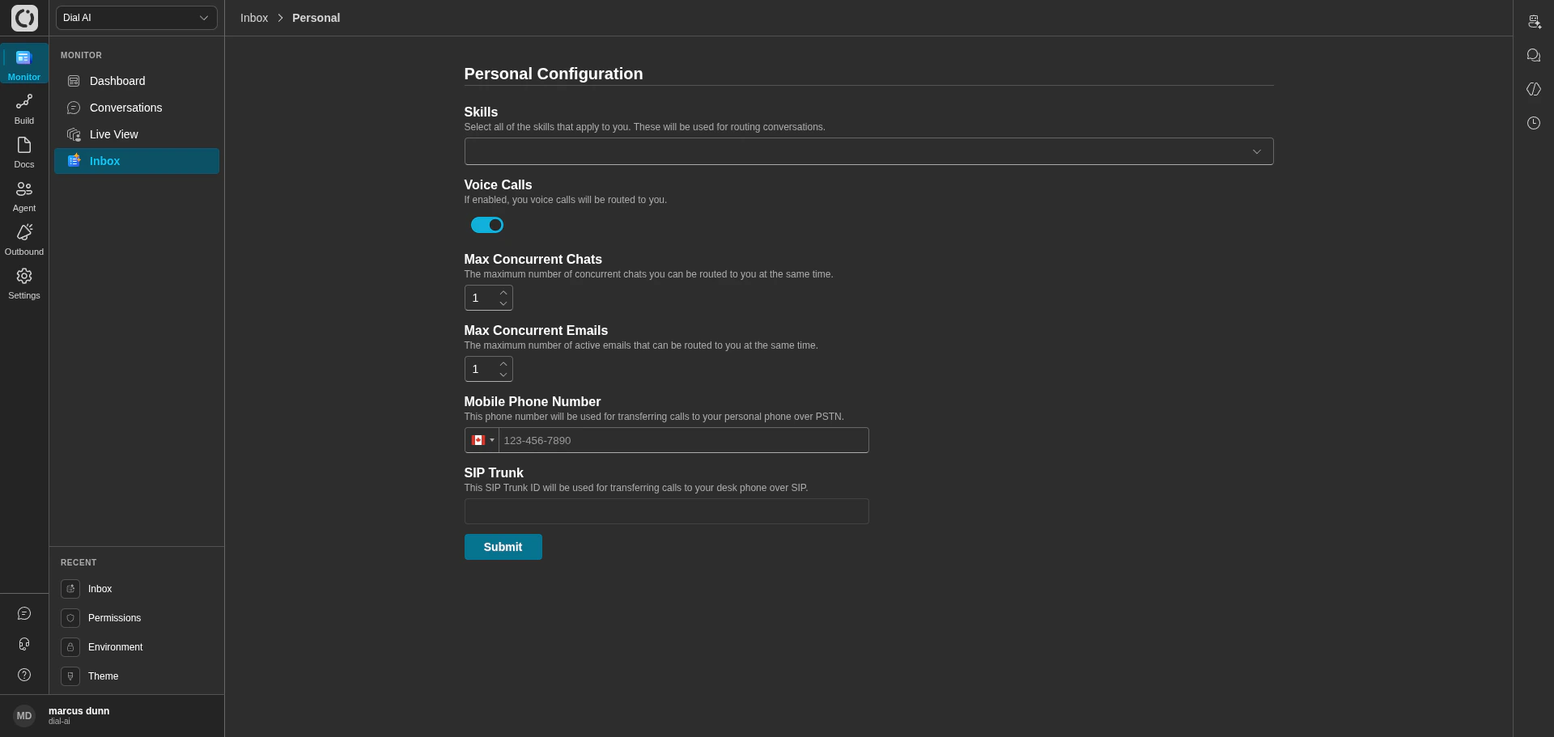Viewport: 1554px width, 737px height.
Task: Click the chat bubble icon at bottom of left rail
Action: point(24,613)
